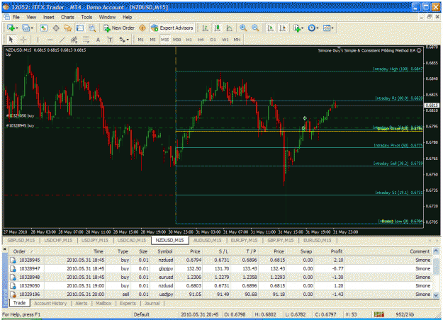Viewport: 443px width, 320px height.
Task: Click the connection status bars icon
Action: point(379,314)
